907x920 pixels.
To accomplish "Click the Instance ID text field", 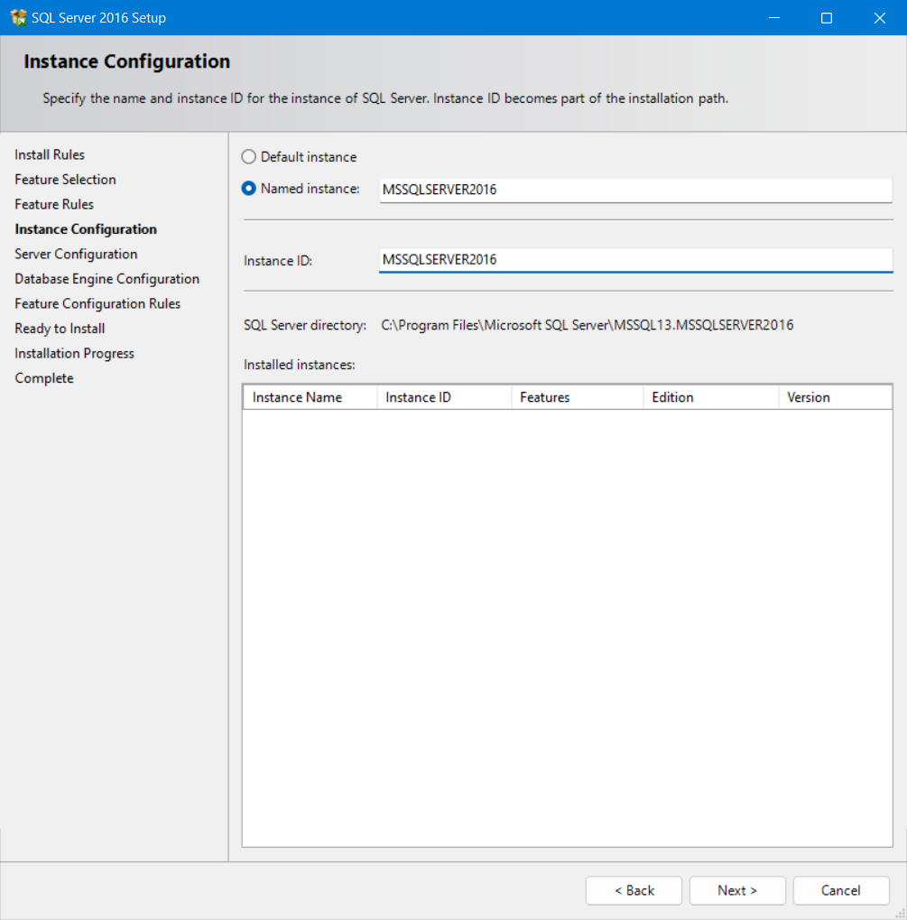I will [x=636, y=260].
